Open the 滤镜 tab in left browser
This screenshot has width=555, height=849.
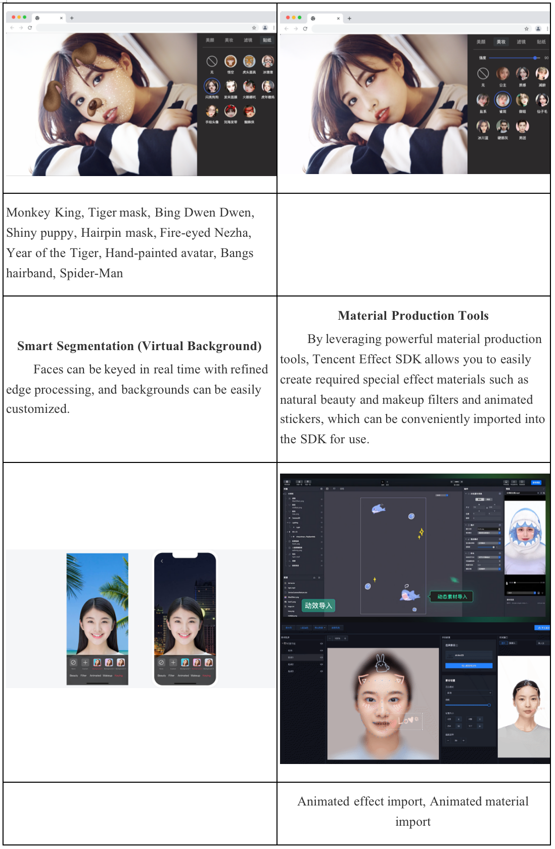coord(248,40)
